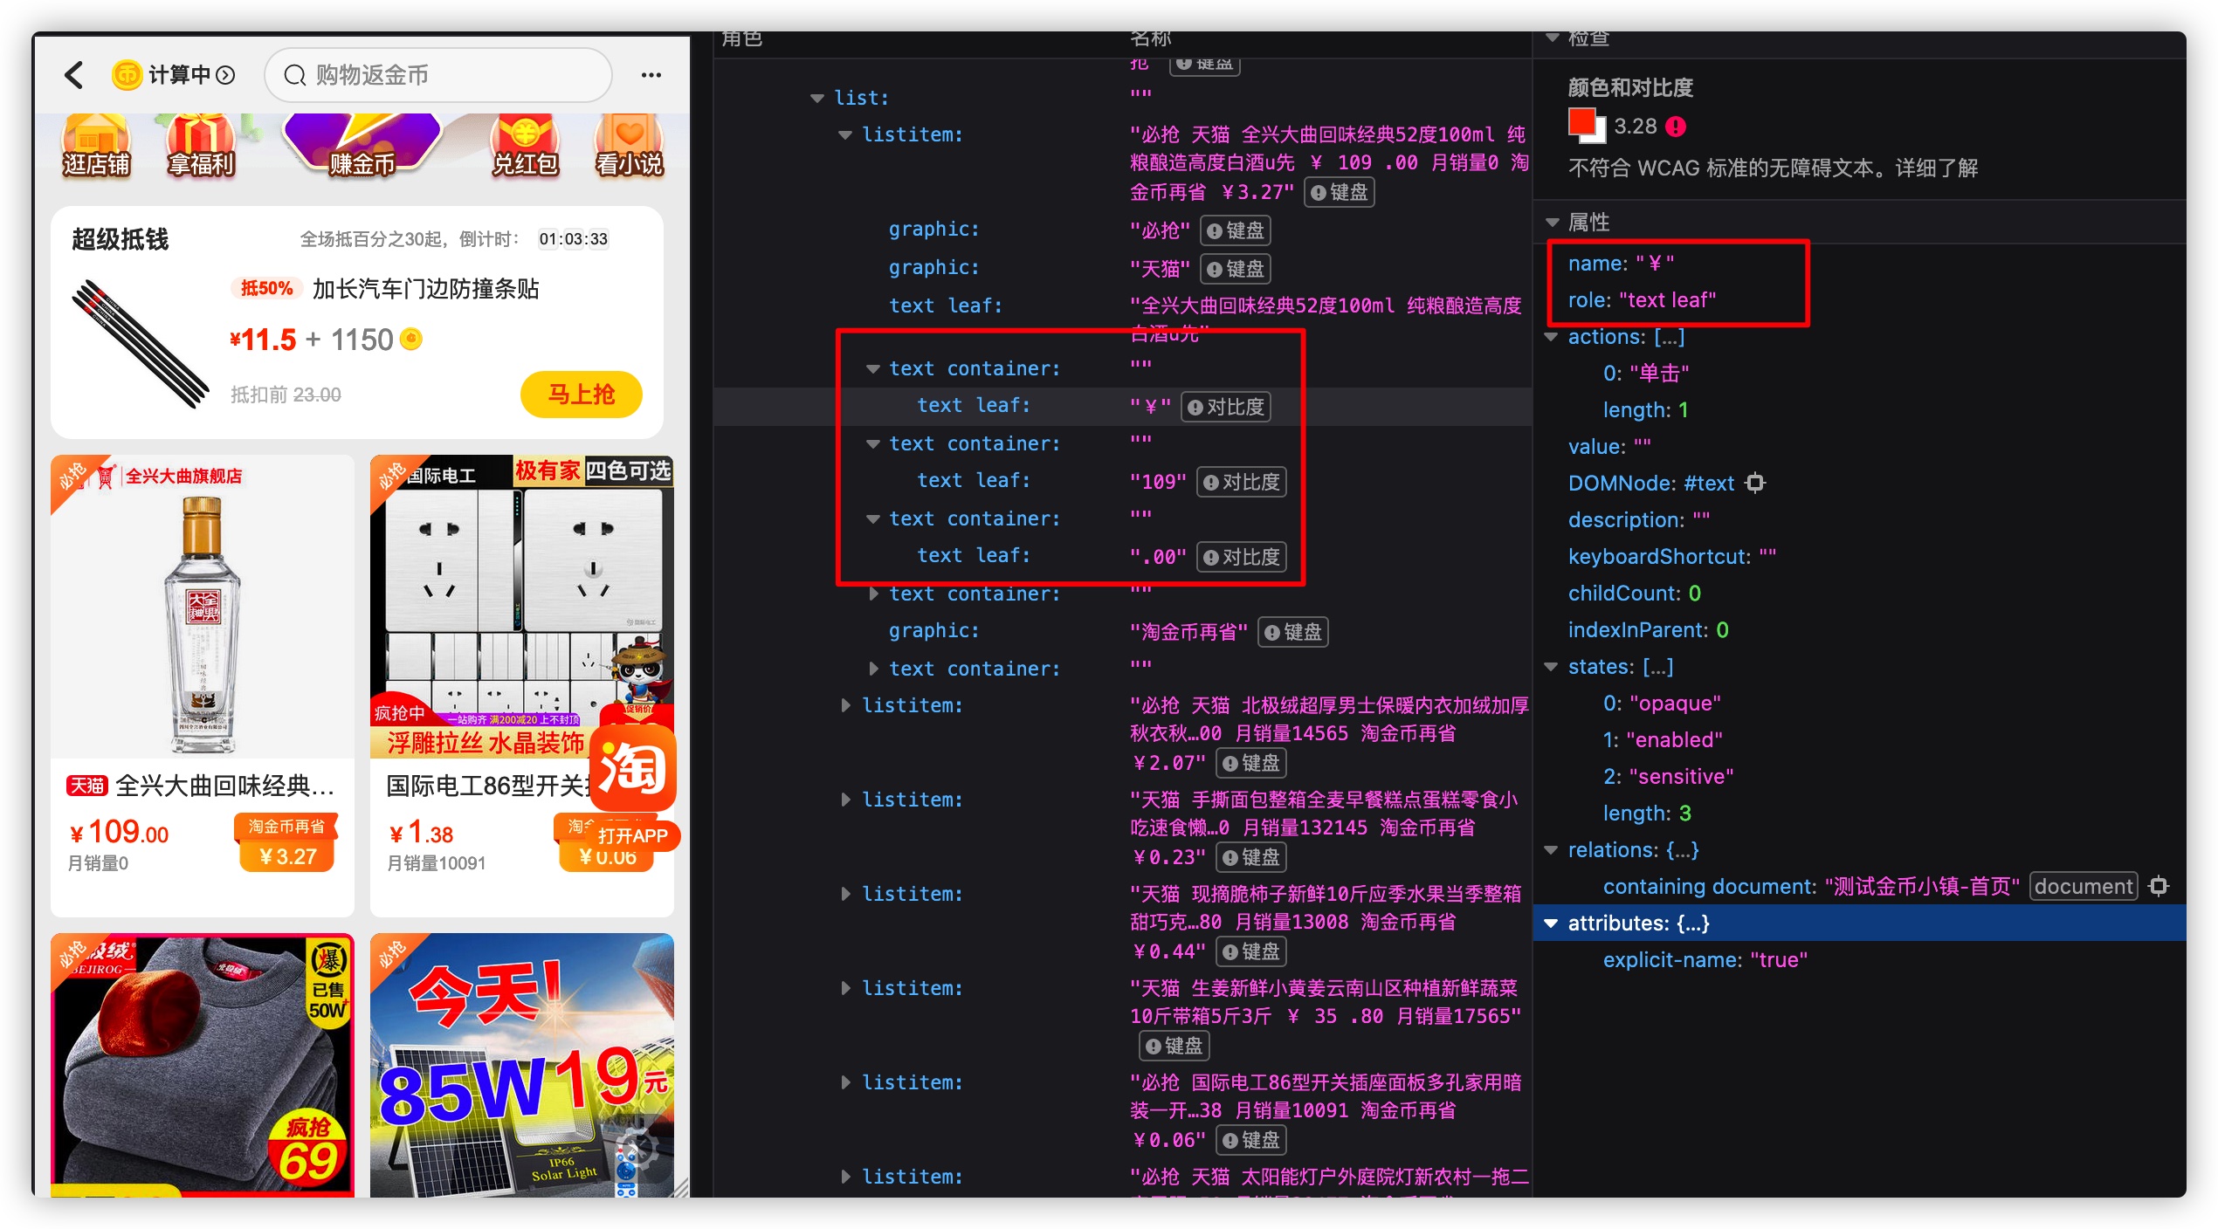Collapse text container above "¥" leaf

tap(873, 368)
